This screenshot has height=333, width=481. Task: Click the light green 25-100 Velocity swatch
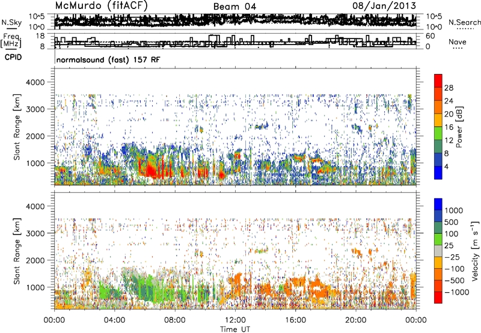pyautogui.click(x=438, y=239)
